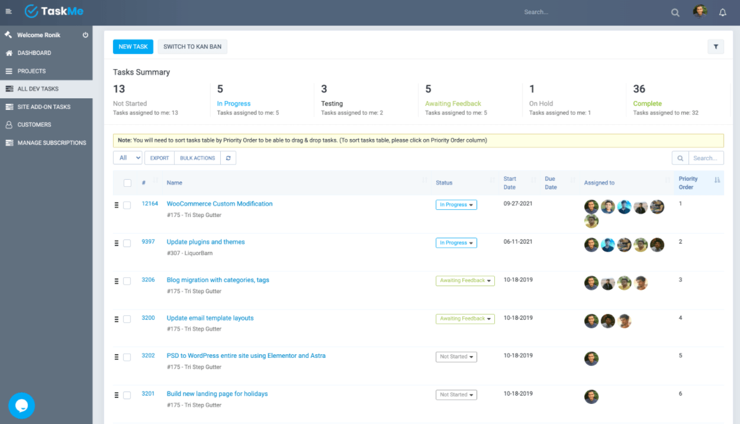Click the New Task button
This screenshot has height=424, width=740.
tap(133, 47)
